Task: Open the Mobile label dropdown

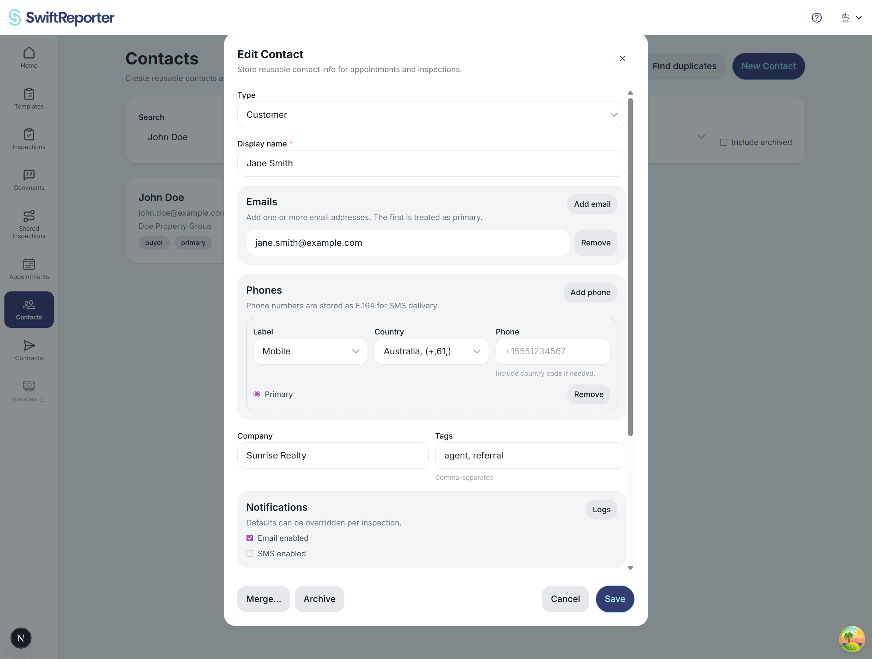Action: click(310, 351)
